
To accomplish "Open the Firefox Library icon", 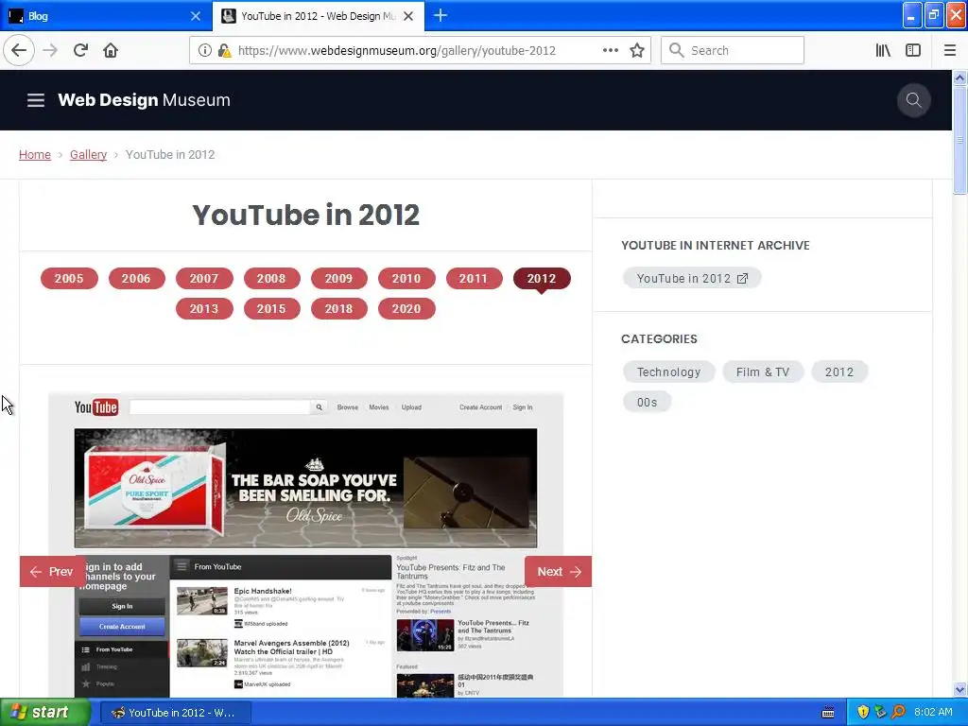I will [x=883, y=51].
